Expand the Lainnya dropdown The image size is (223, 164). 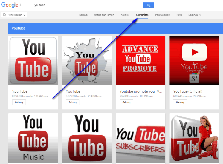[x=195, y=15]
